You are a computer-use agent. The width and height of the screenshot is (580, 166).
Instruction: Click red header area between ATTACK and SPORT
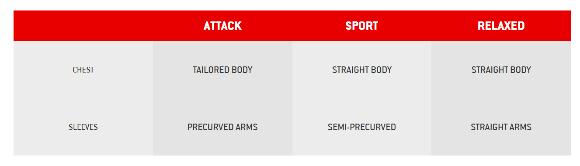tap(293, 26)
